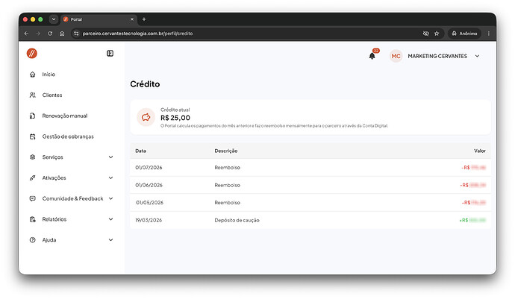Open Gestão de cobranças page
515x299 pixels.
coord(68,136)
